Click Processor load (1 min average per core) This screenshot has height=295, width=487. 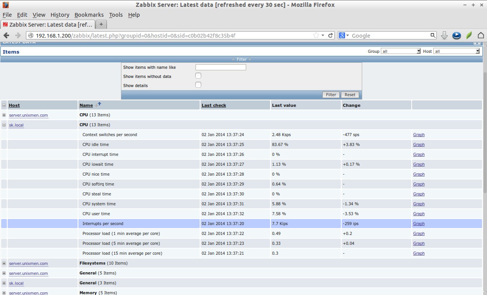pyautogui.click(x=121, y=233)
